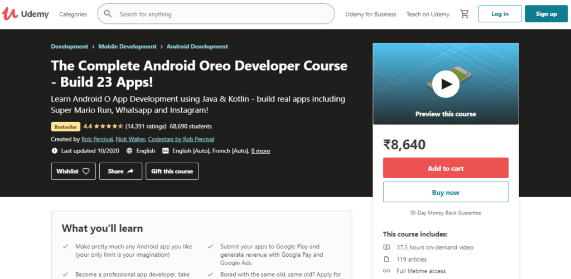The height and width of the screenshot is (279, 571).
Task: Click the 119 articles text
Action: tap(412, 260)
